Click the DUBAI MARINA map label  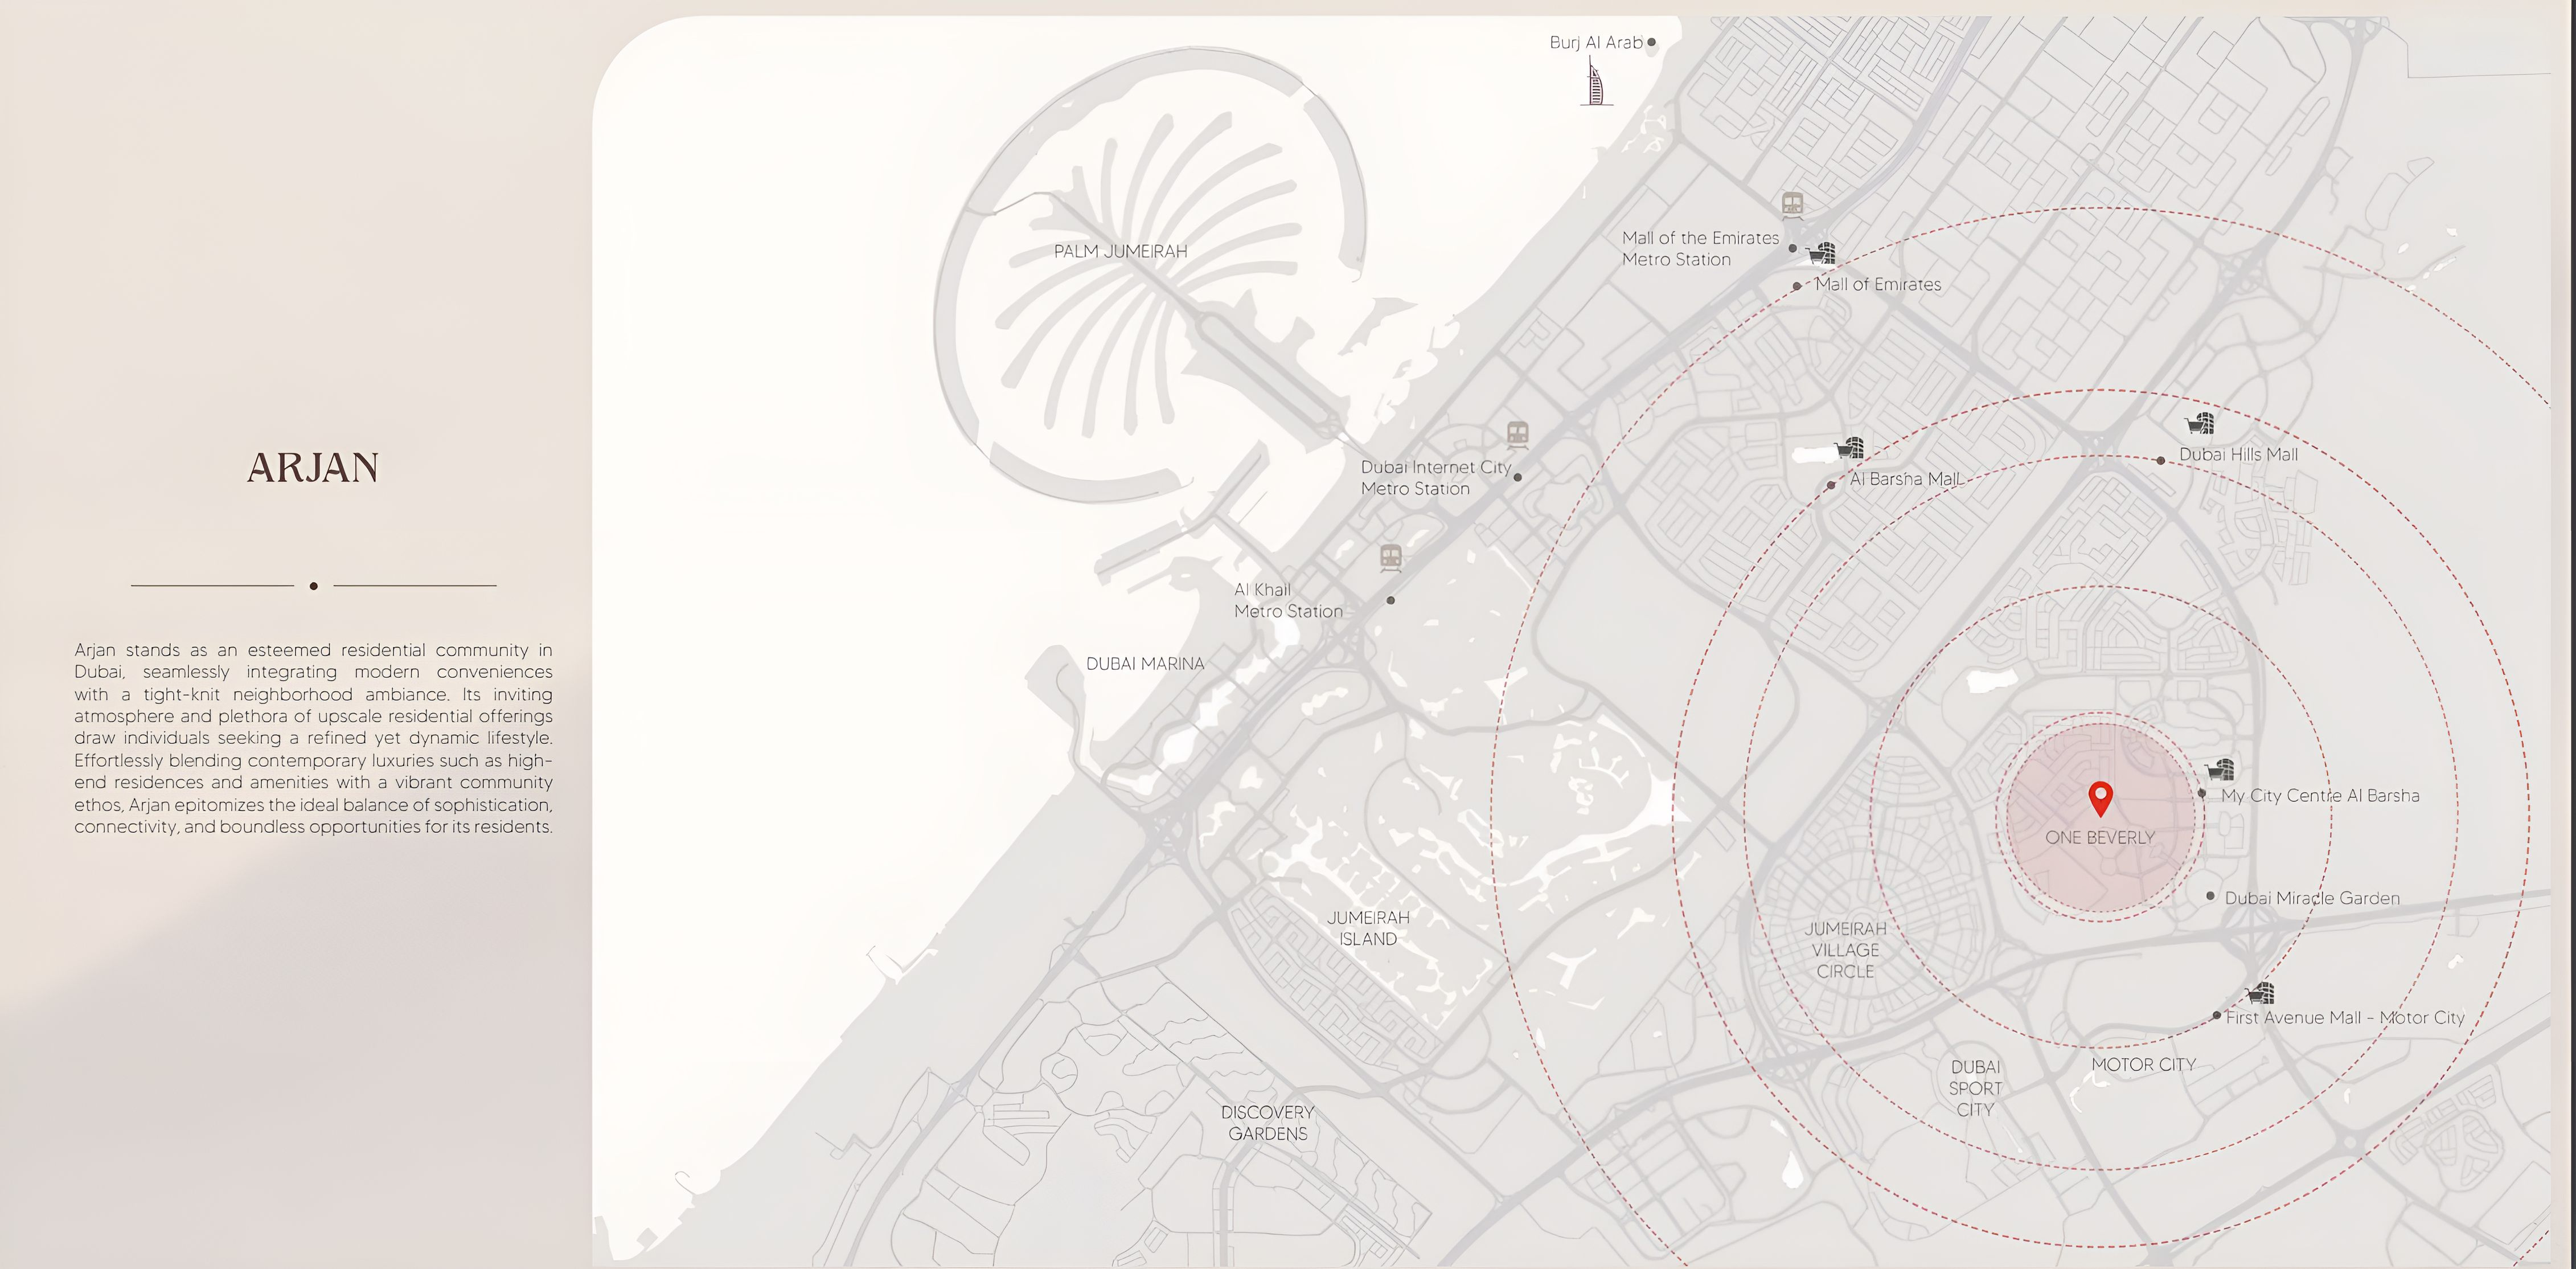[x=1145, y=664]
